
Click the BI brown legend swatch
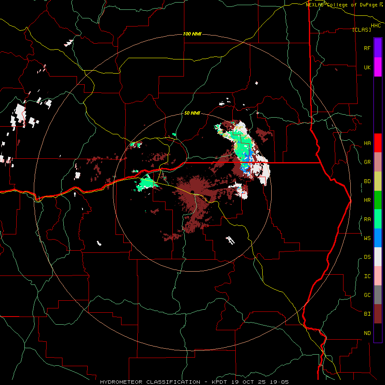pos(378,314)
